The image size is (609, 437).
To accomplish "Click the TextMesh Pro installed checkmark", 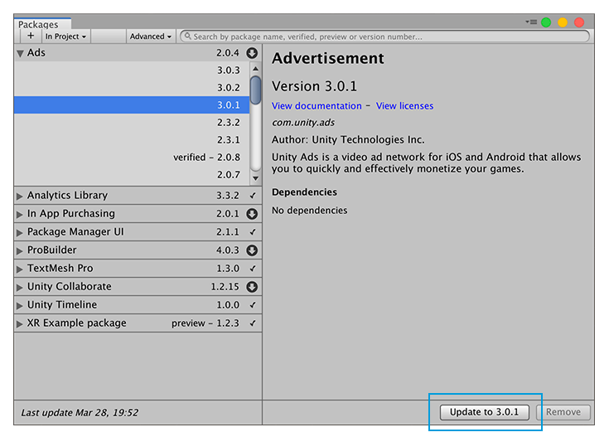I will [253, 269].
